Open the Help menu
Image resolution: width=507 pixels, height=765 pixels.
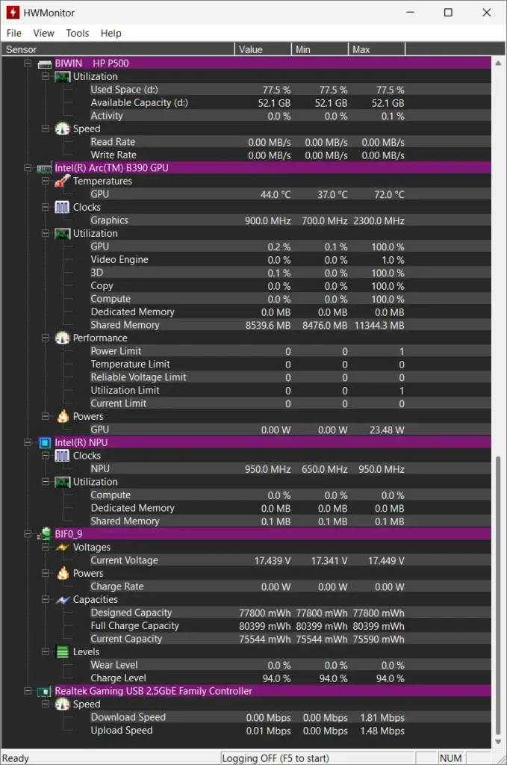tap(111, 33)
